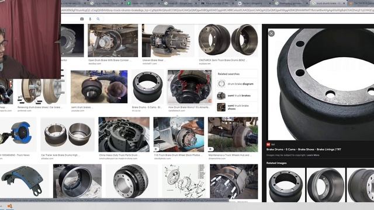
Task: Open 'Learn More' copyright link in the preview
Action: pos(313,155)
